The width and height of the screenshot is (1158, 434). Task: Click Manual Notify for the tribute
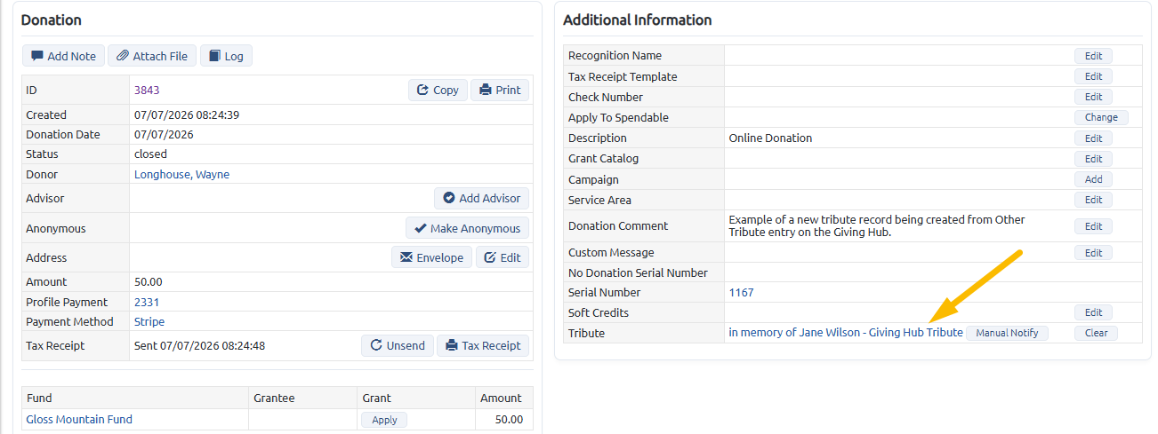coord(1007,333)
